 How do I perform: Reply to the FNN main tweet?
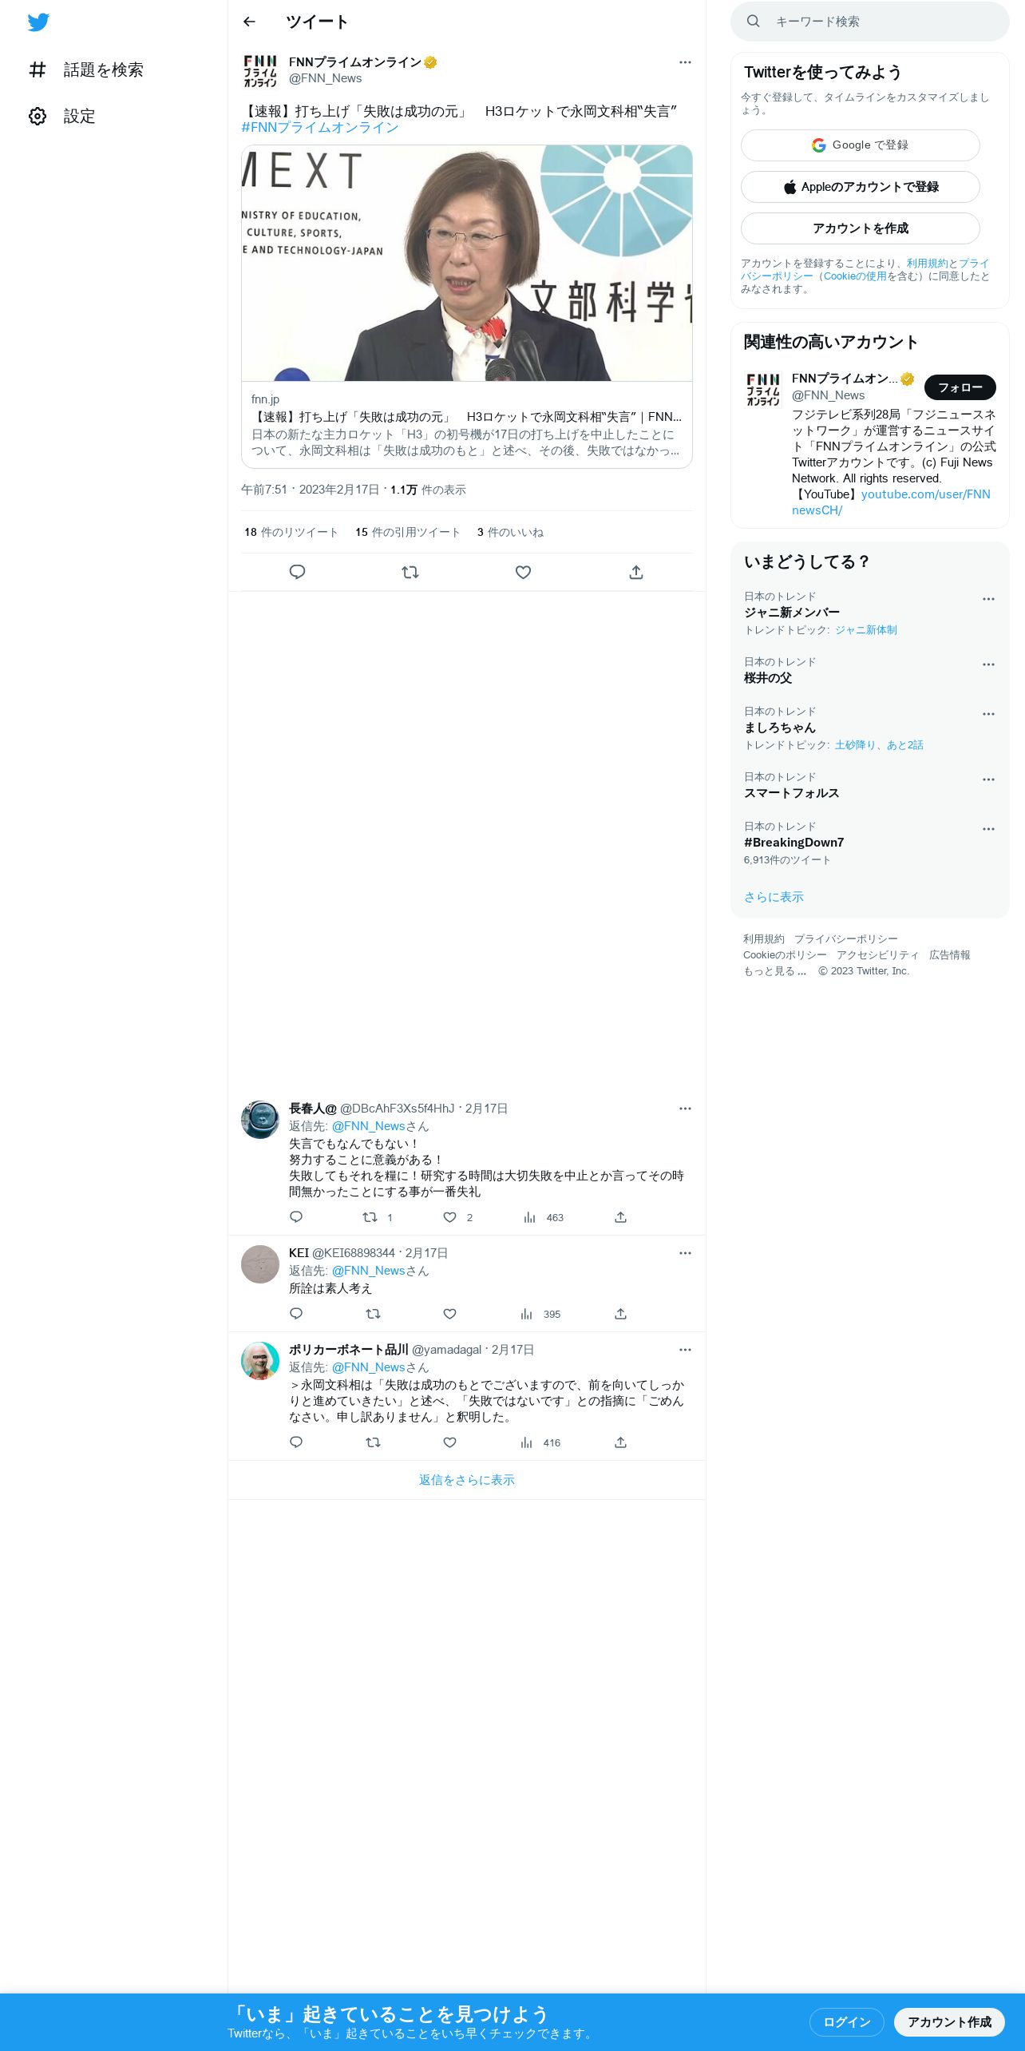[x=297, y=572]
